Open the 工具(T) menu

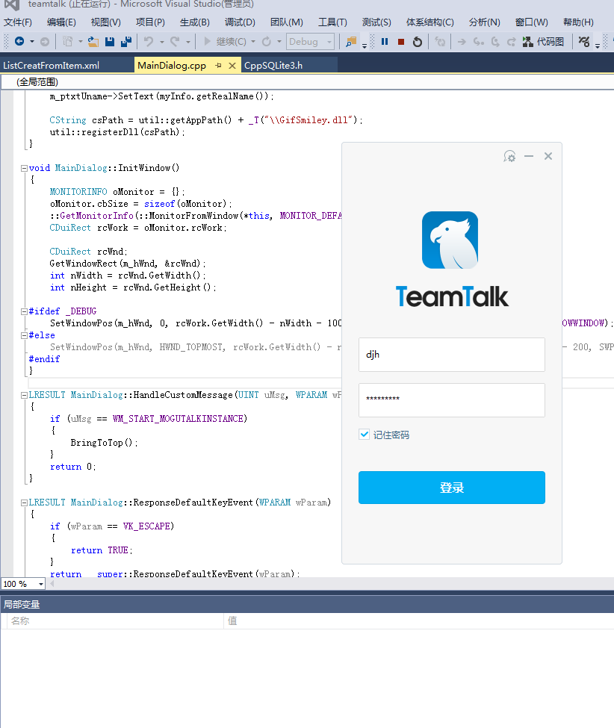332,22
